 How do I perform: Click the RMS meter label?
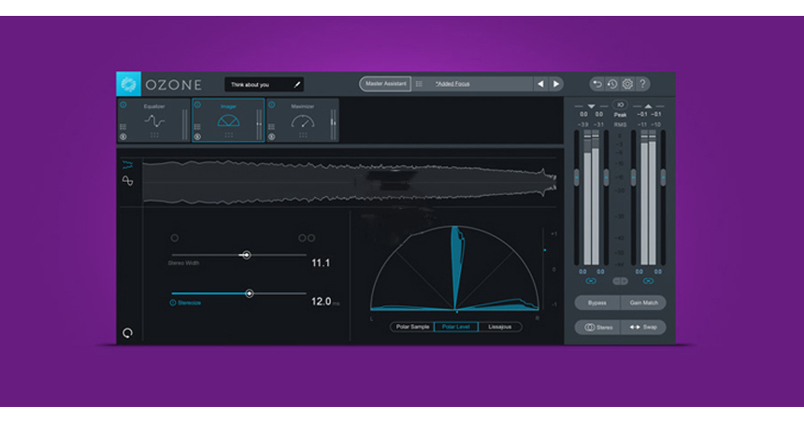pos(620,125)
